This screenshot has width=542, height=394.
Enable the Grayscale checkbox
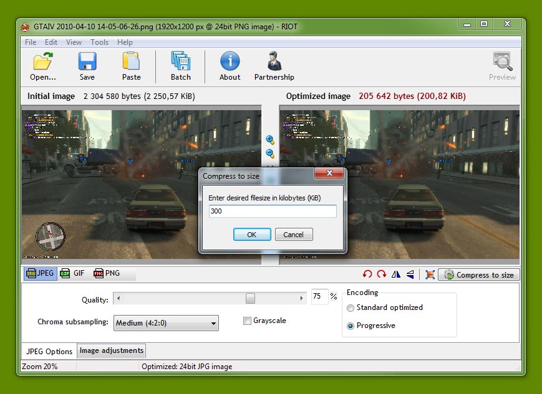click(247, 321)
